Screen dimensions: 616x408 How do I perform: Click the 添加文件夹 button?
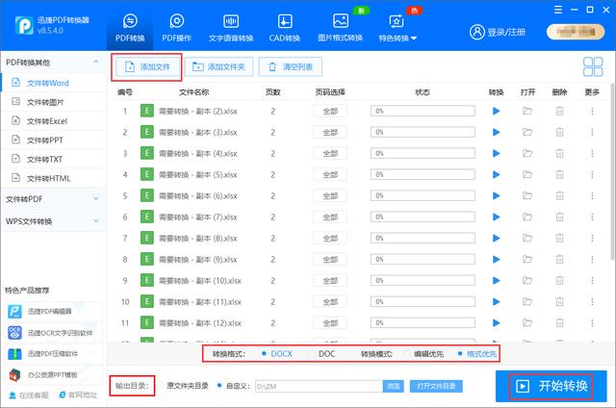click(x=218, y=67)
